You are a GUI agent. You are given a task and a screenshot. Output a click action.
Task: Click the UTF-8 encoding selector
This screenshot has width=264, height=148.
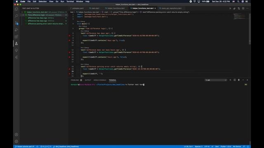207,146
